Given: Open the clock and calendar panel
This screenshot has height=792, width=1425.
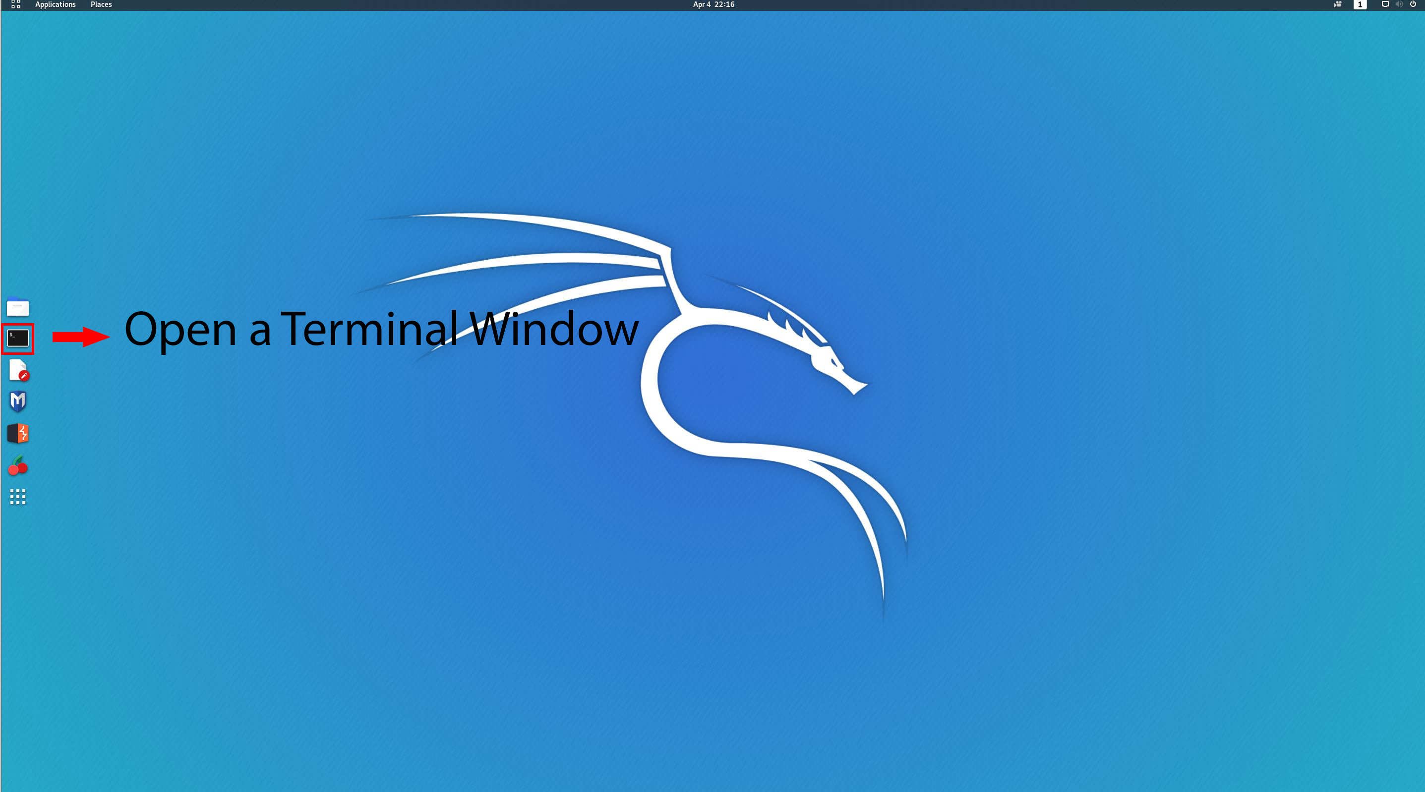Looking at the screenshot, I should pyautogui.click(x=713, y=4).
